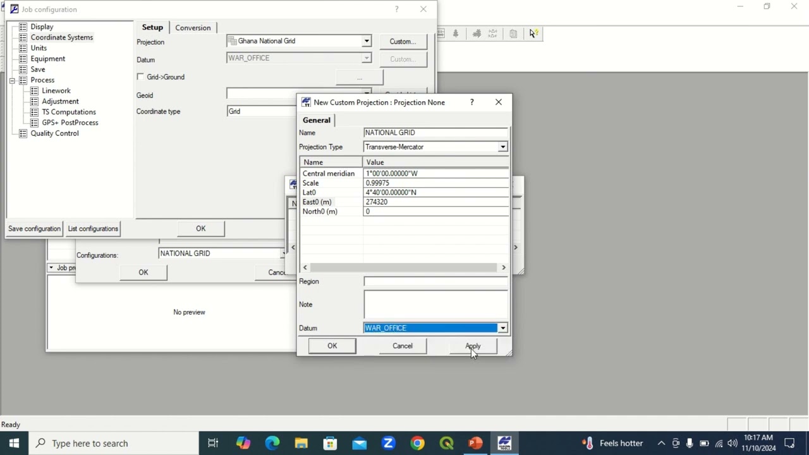Click the ellipsis button under Datum
809x455 pixels.
pos(359,78)
